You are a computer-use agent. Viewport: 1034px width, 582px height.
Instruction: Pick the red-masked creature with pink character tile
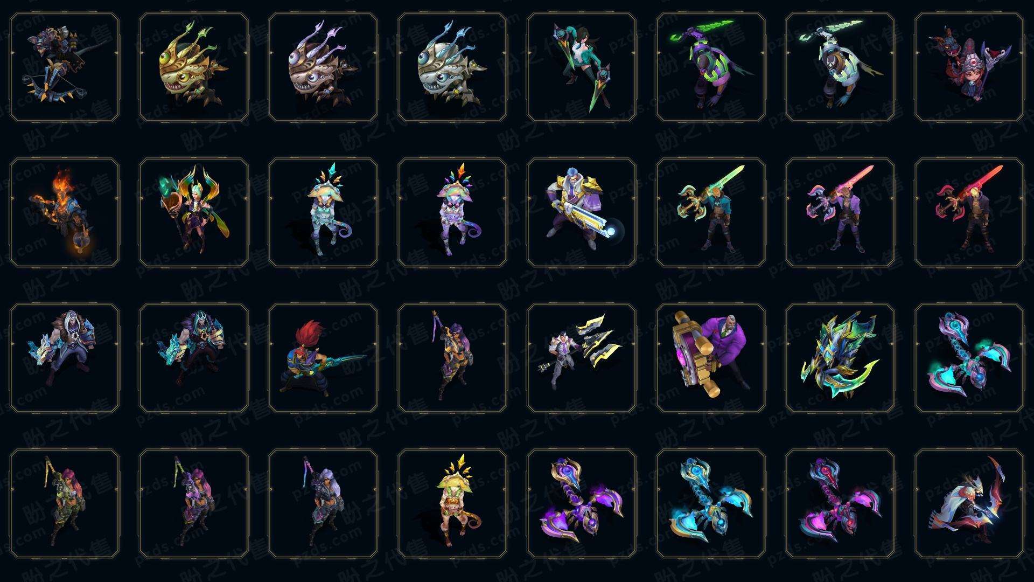point(969,67)
